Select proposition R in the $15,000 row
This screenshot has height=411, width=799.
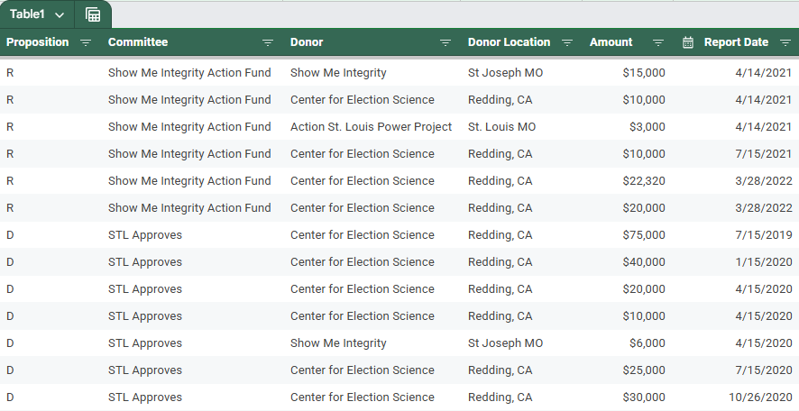(x=10, y=73)
